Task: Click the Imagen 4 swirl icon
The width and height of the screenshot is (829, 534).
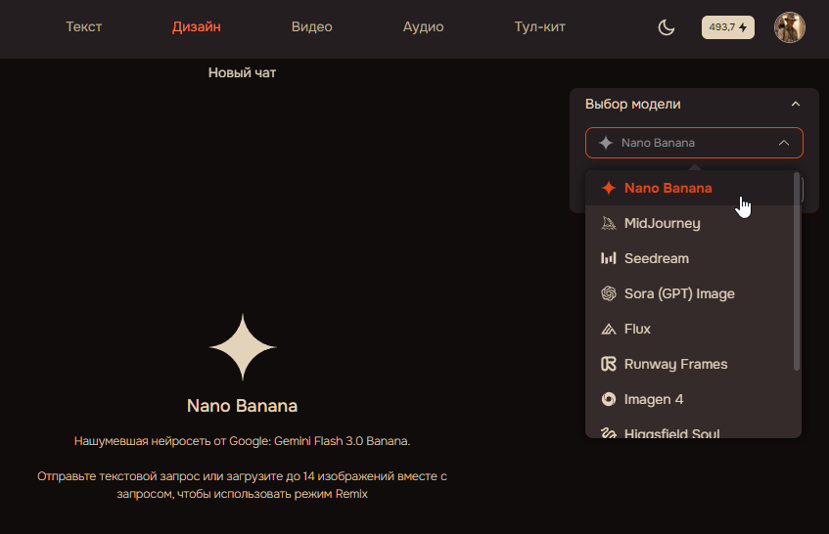Action: point(609,399)
